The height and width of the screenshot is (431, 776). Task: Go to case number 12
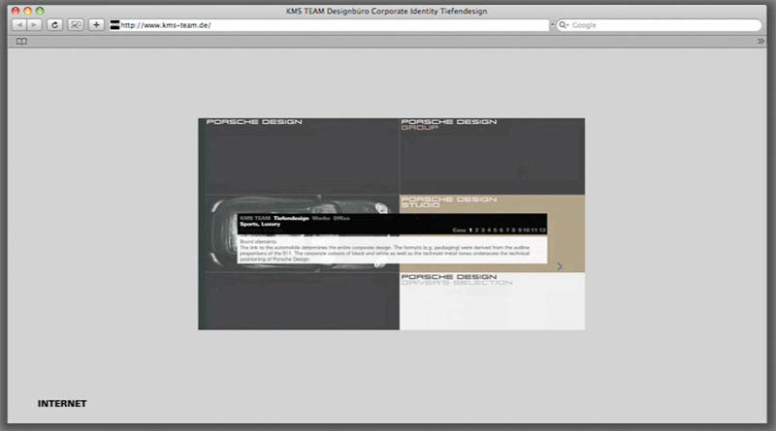[542, 230]
